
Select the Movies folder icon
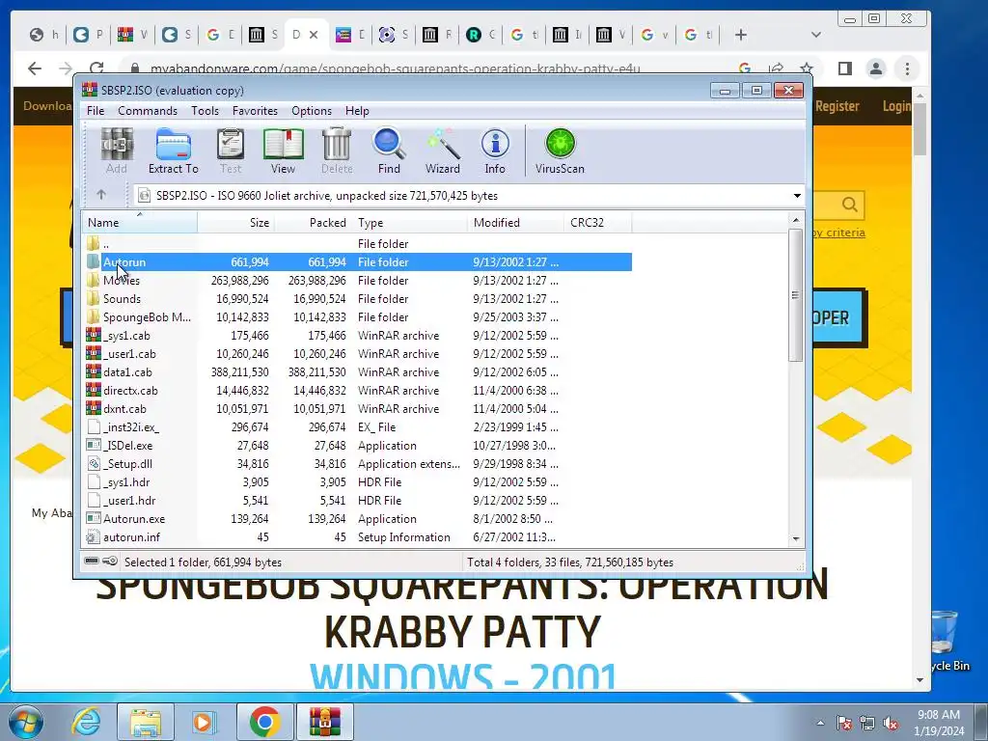click(x=94, y=280)
